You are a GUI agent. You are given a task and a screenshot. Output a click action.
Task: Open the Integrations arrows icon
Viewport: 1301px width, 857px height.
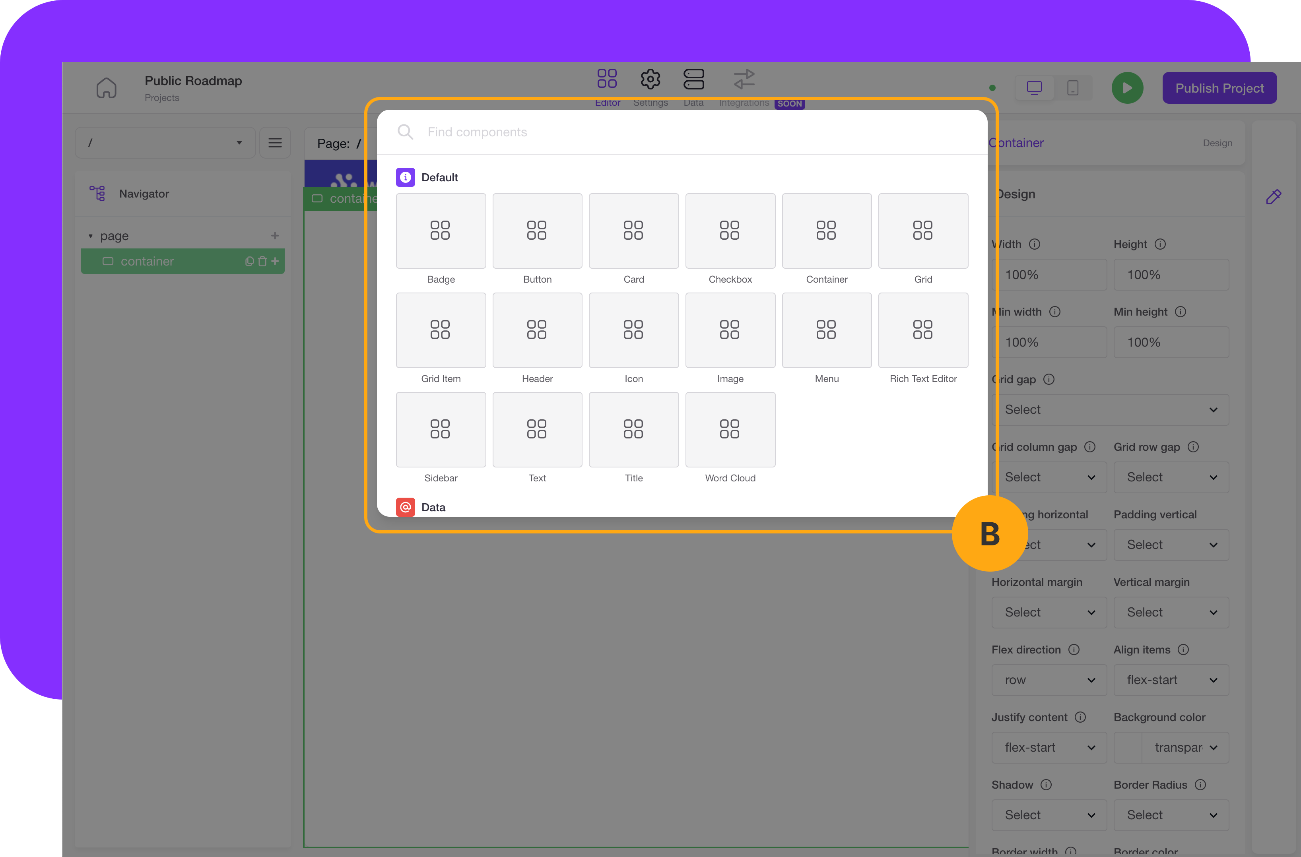tap(744, 79)
